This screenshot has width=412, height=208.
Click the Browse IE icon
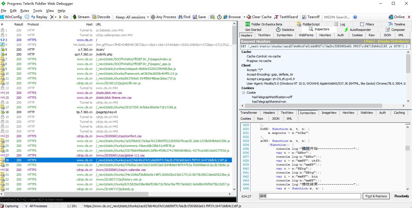coord(225,17)
